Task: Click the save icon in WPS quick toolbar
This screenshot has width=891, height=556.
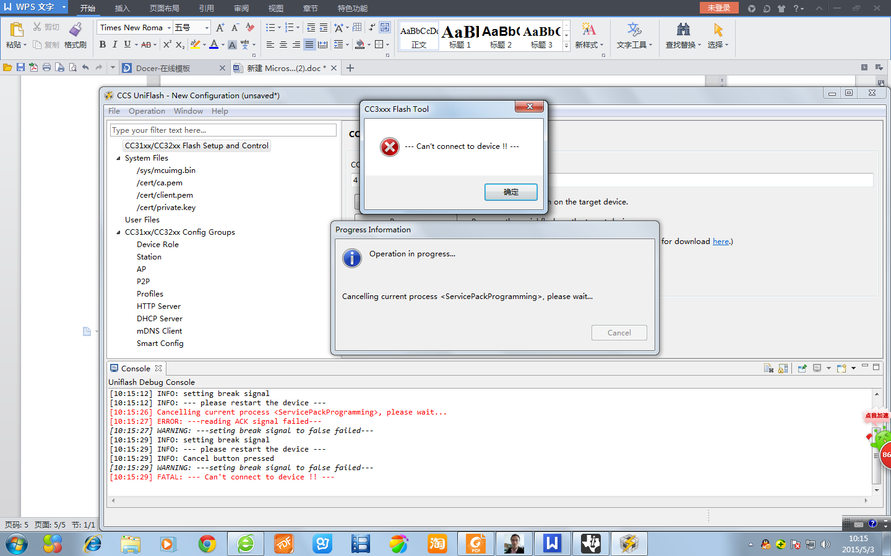Action: pyautogui.click(x=20, y=67)
